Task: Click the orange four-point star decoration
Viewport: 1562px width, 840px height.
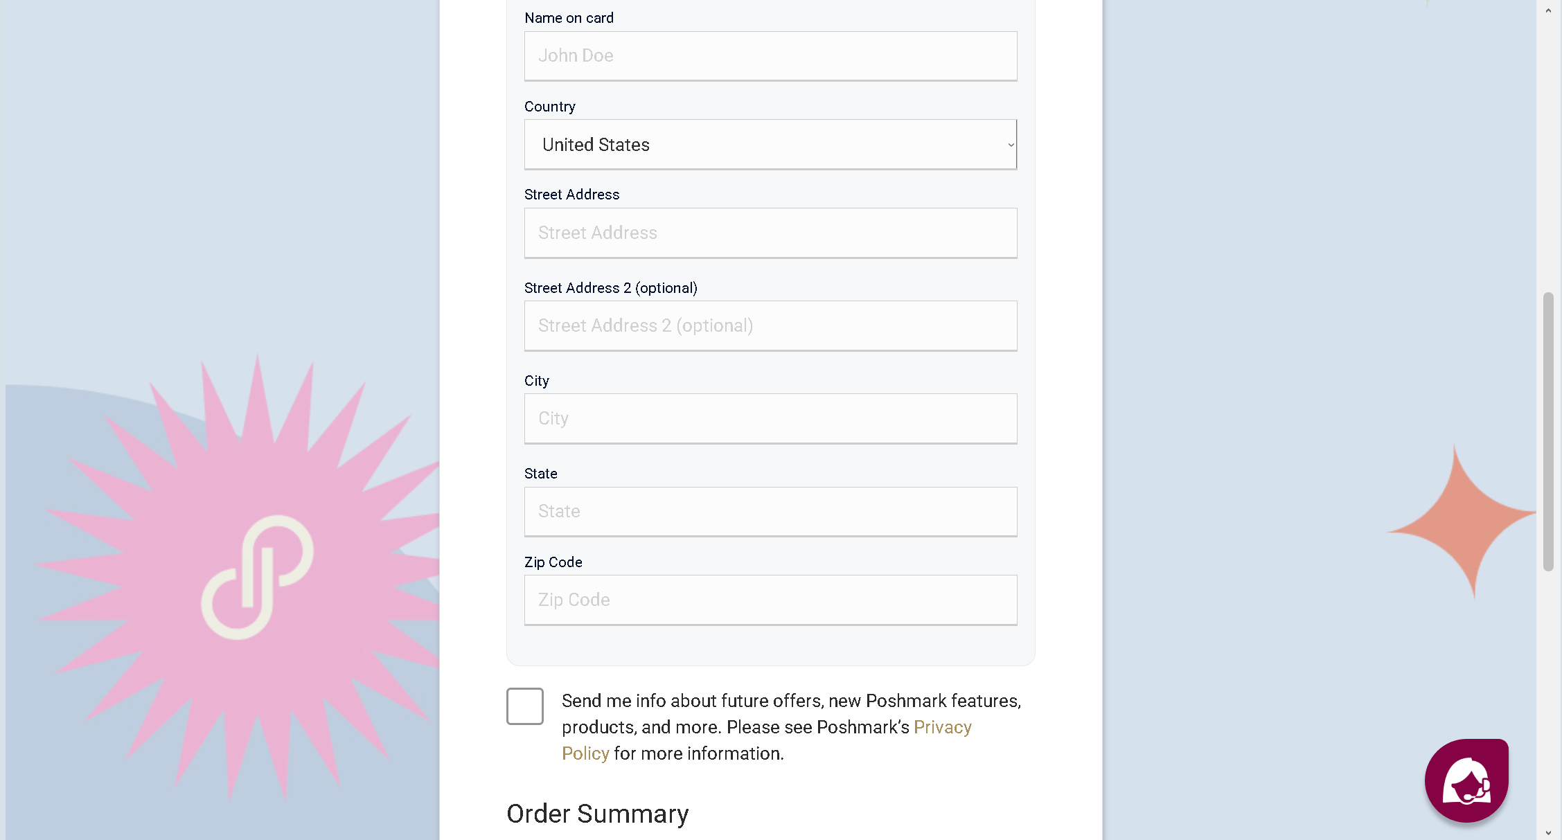Action: click(x=1463, y=519)
